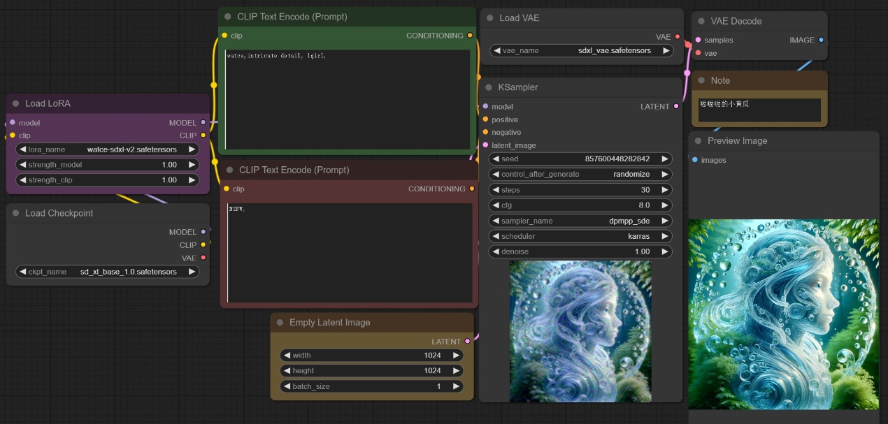Collapse the Preview Image node

tap(698, 141)
